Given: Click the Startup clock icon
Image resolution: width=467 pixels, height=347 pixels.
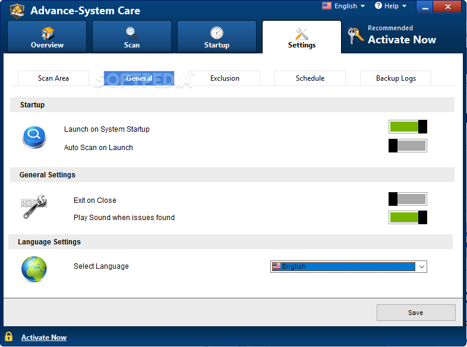Looking at the screenshot, I should pyautogui.click(x=216, y=33).
